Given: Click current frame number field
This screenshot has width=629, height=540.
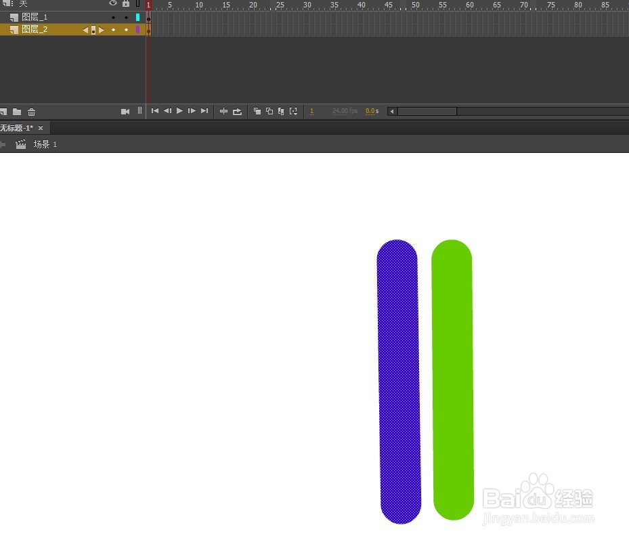Looking at the screenshot, I should tap(311, 111).
